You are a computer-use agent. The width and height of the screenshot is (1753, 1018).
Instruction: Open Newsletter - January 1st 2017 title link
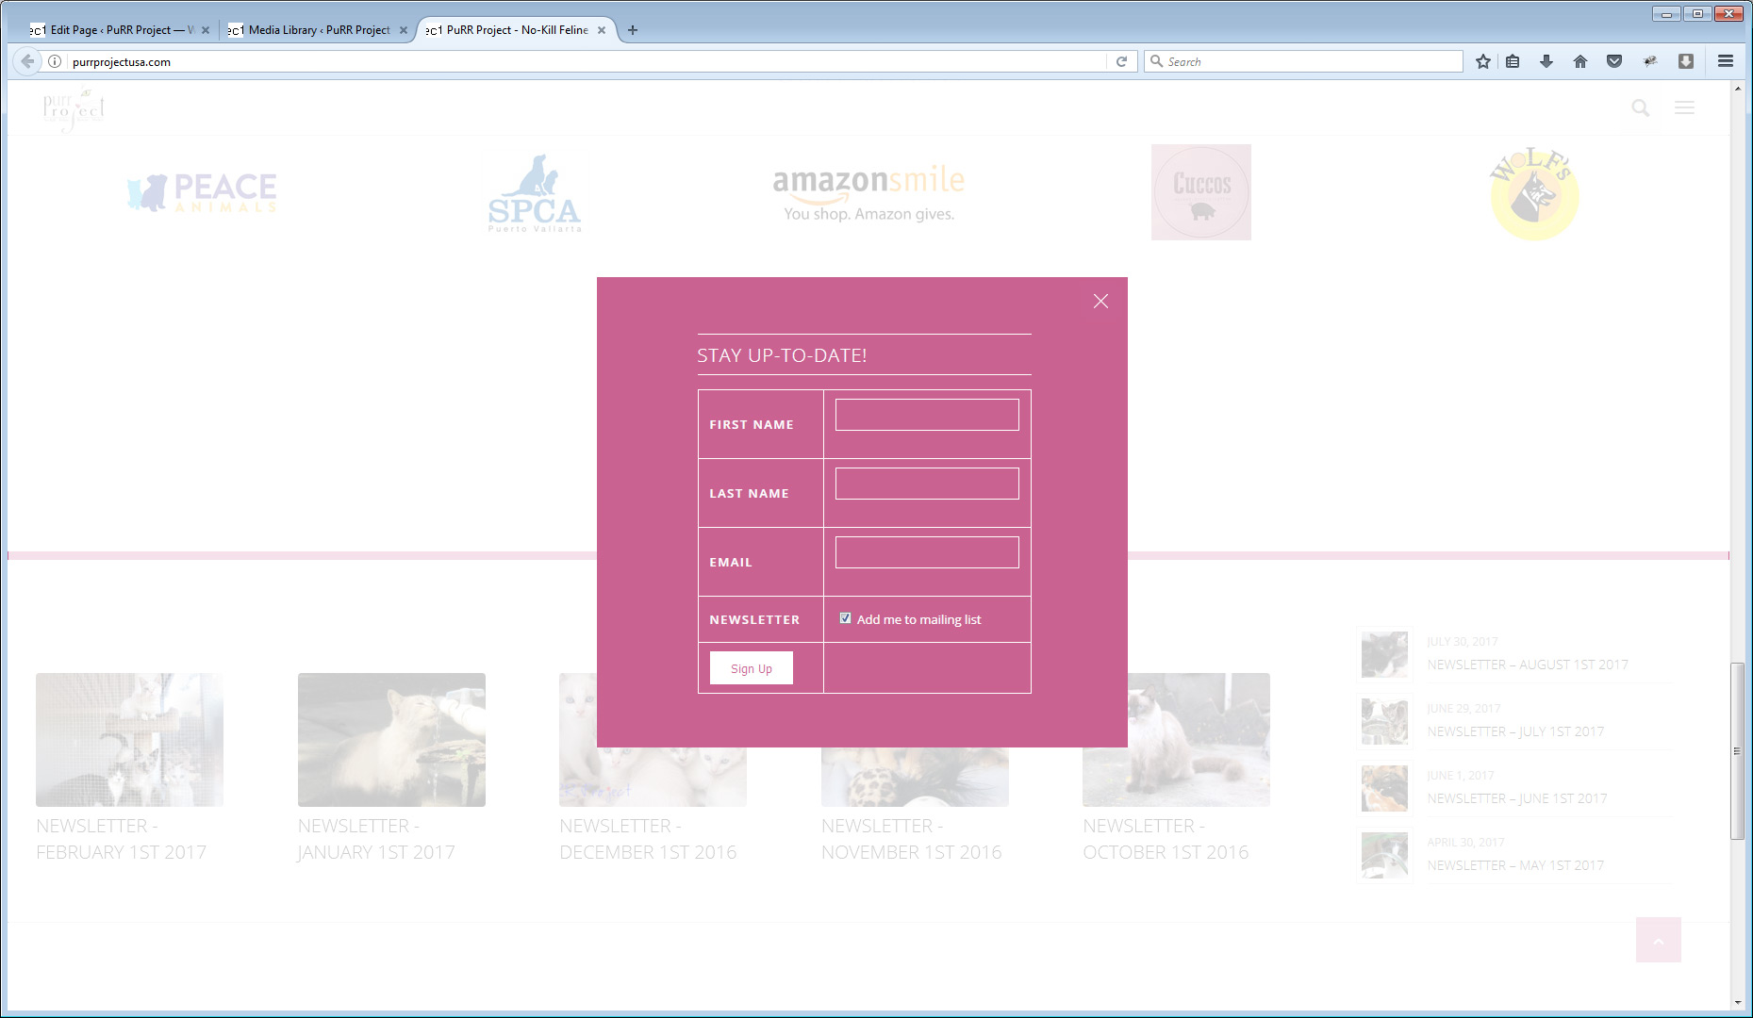pyautogui.click(x=376, y=839)
